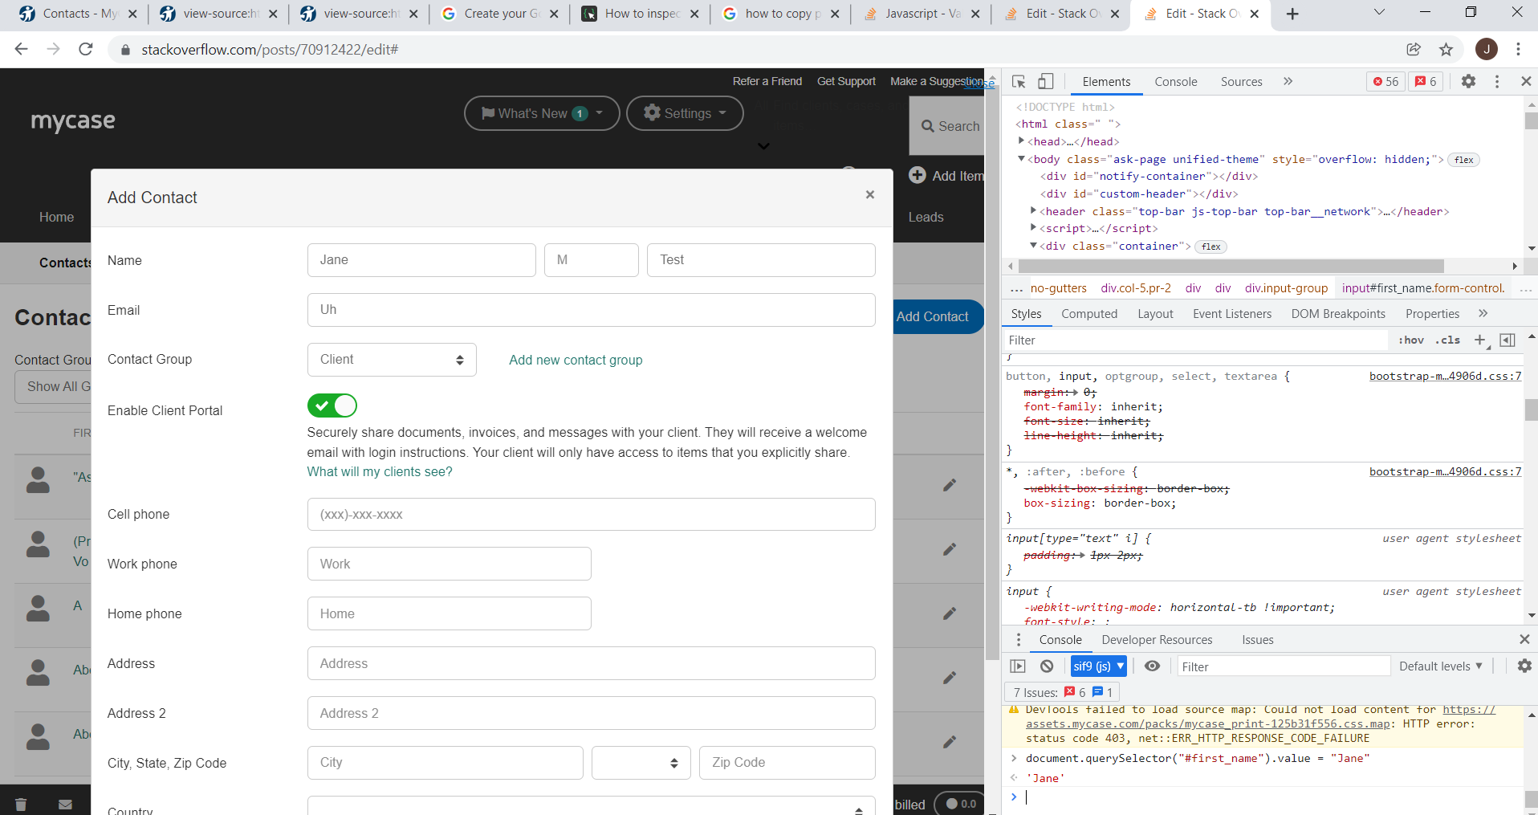Screen dimensions: 1538x815
Task: Click the trash icon in the bottom bar
Action: (22, 804)
